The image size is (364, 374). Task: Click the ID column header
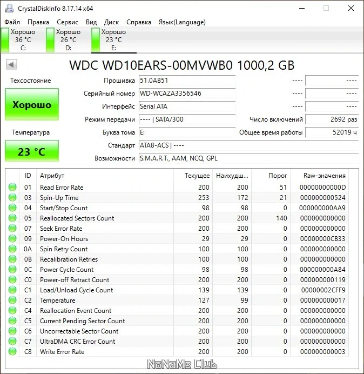[x=28, y=176]
